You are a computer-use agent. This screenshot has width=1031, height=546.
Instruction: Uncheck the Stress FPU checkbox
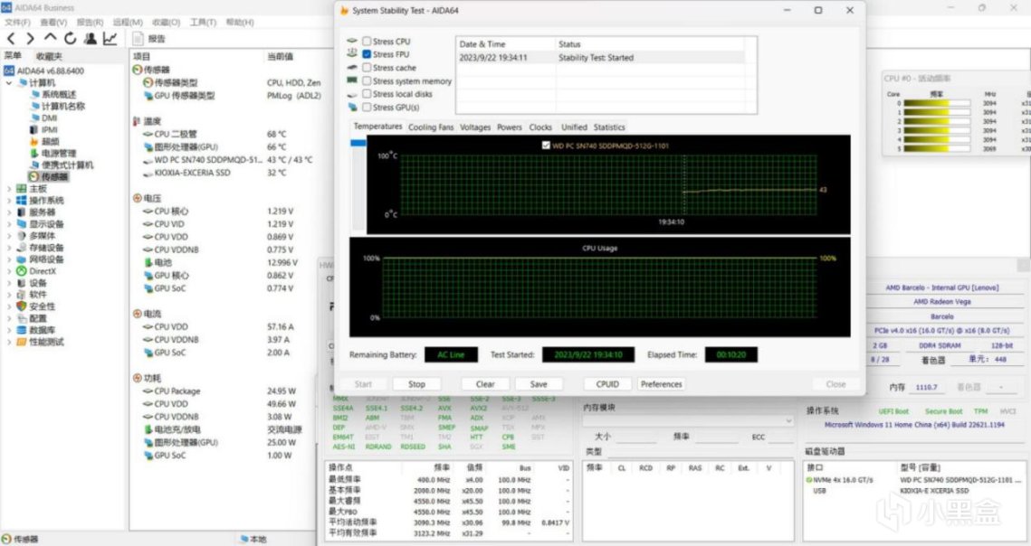point(367,54)
